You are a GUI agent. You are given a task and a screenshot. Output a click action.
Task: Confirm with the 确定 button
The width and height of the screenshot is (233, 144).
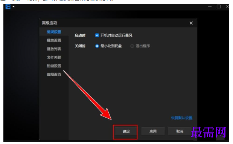coord(126,131)
